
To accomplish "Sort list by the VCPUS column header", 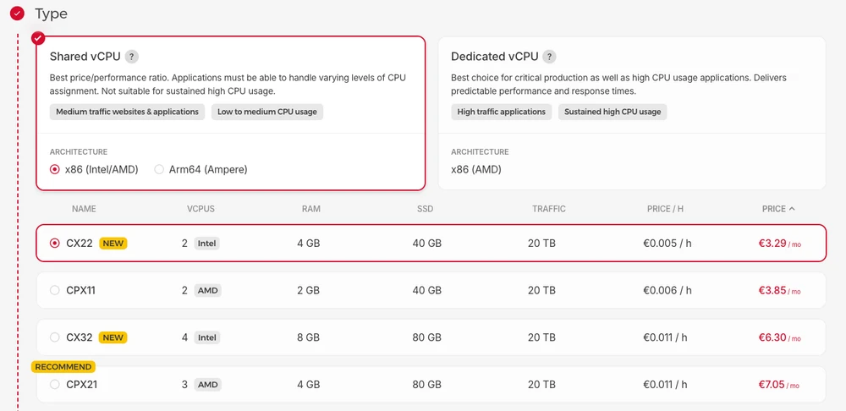I will point(201,209).
